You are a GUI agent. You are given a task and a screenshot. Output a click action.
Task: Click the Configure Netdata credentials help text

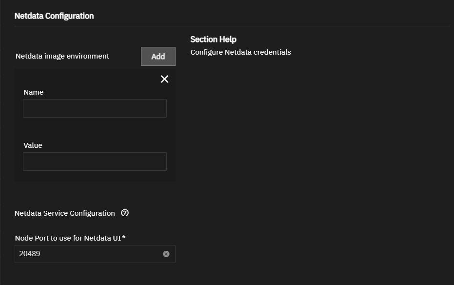(240, 52)
